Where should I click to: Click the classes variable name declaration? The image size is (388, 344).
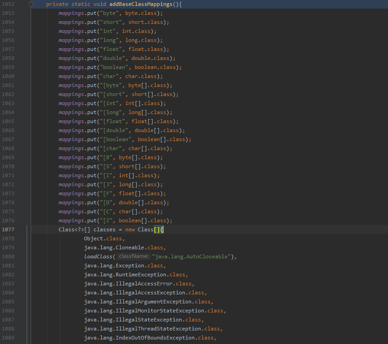click(104, 229)
